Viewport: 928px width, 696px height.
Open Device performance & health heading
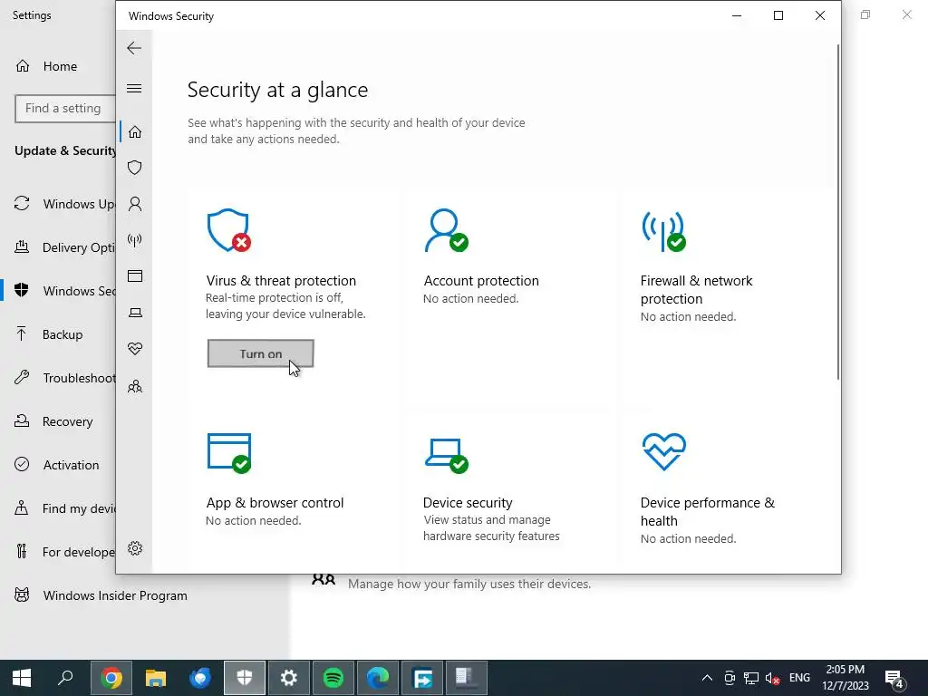pyautogui.click(x=707, y=511)
